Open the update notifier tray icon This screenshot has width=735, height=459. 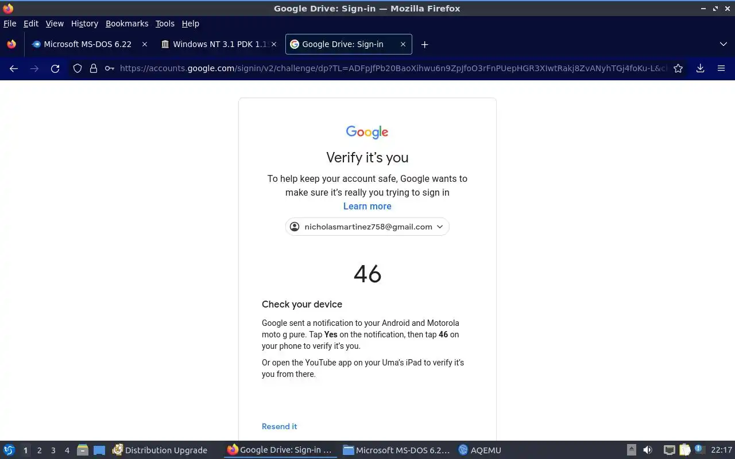point(699,450)
